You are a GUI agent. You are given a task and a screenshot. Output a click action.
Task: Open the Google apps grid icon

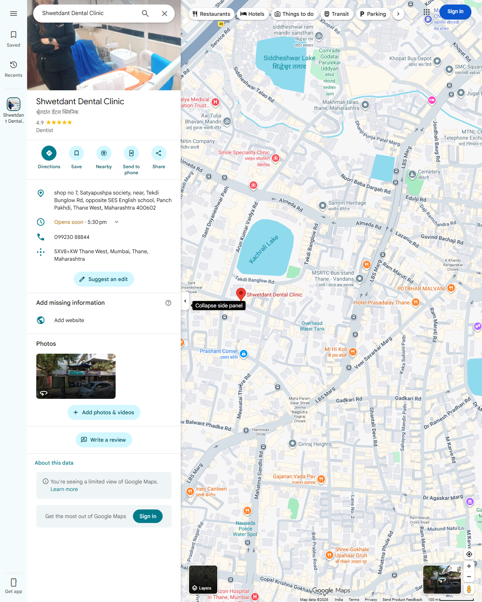pos(426,12)
